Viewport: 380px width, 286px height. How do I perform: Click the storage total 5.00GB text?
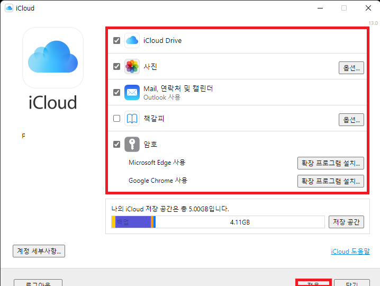tap(170, 209)
